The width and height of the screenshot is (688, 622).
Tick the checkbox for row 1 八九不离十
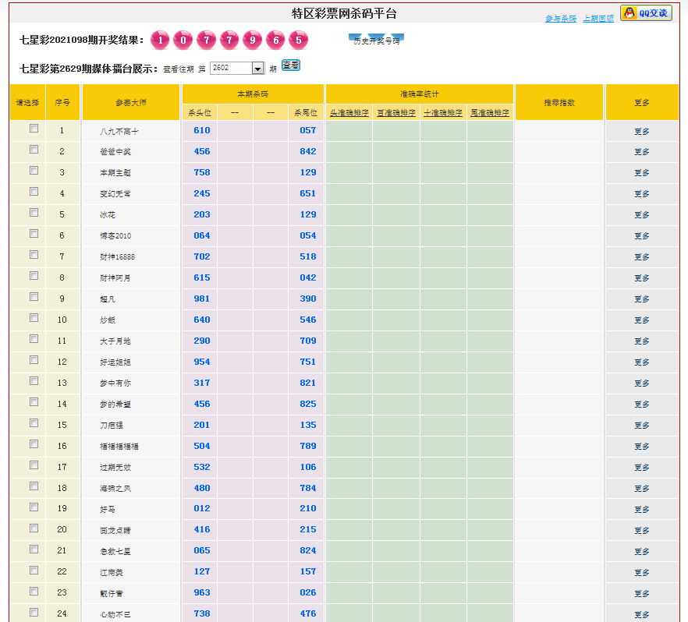click(x=34, y=129)
